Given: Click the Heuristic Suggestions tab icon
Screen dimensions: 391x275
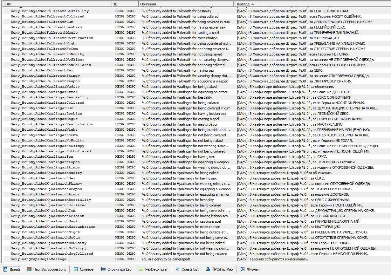Looking at the screenshot, I should [x=29, y=269].
